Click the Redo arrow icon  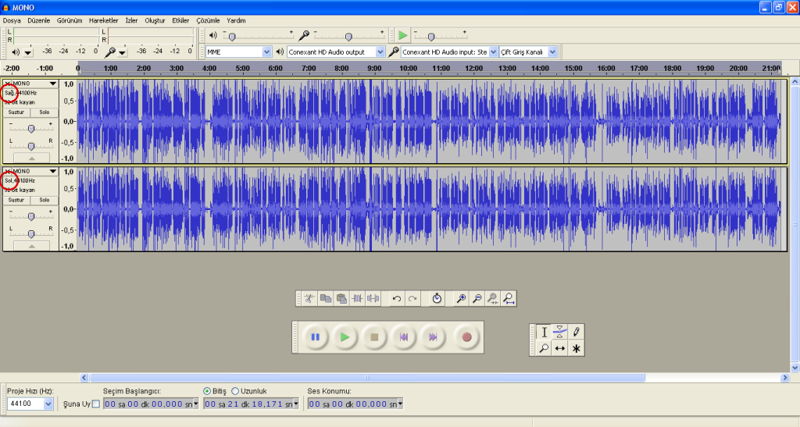412,299
